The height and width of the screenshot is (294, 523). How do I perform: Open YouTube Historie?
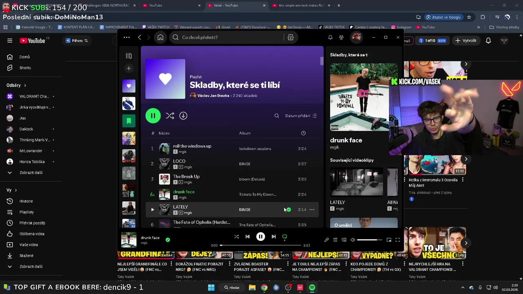tap(26, 201)
